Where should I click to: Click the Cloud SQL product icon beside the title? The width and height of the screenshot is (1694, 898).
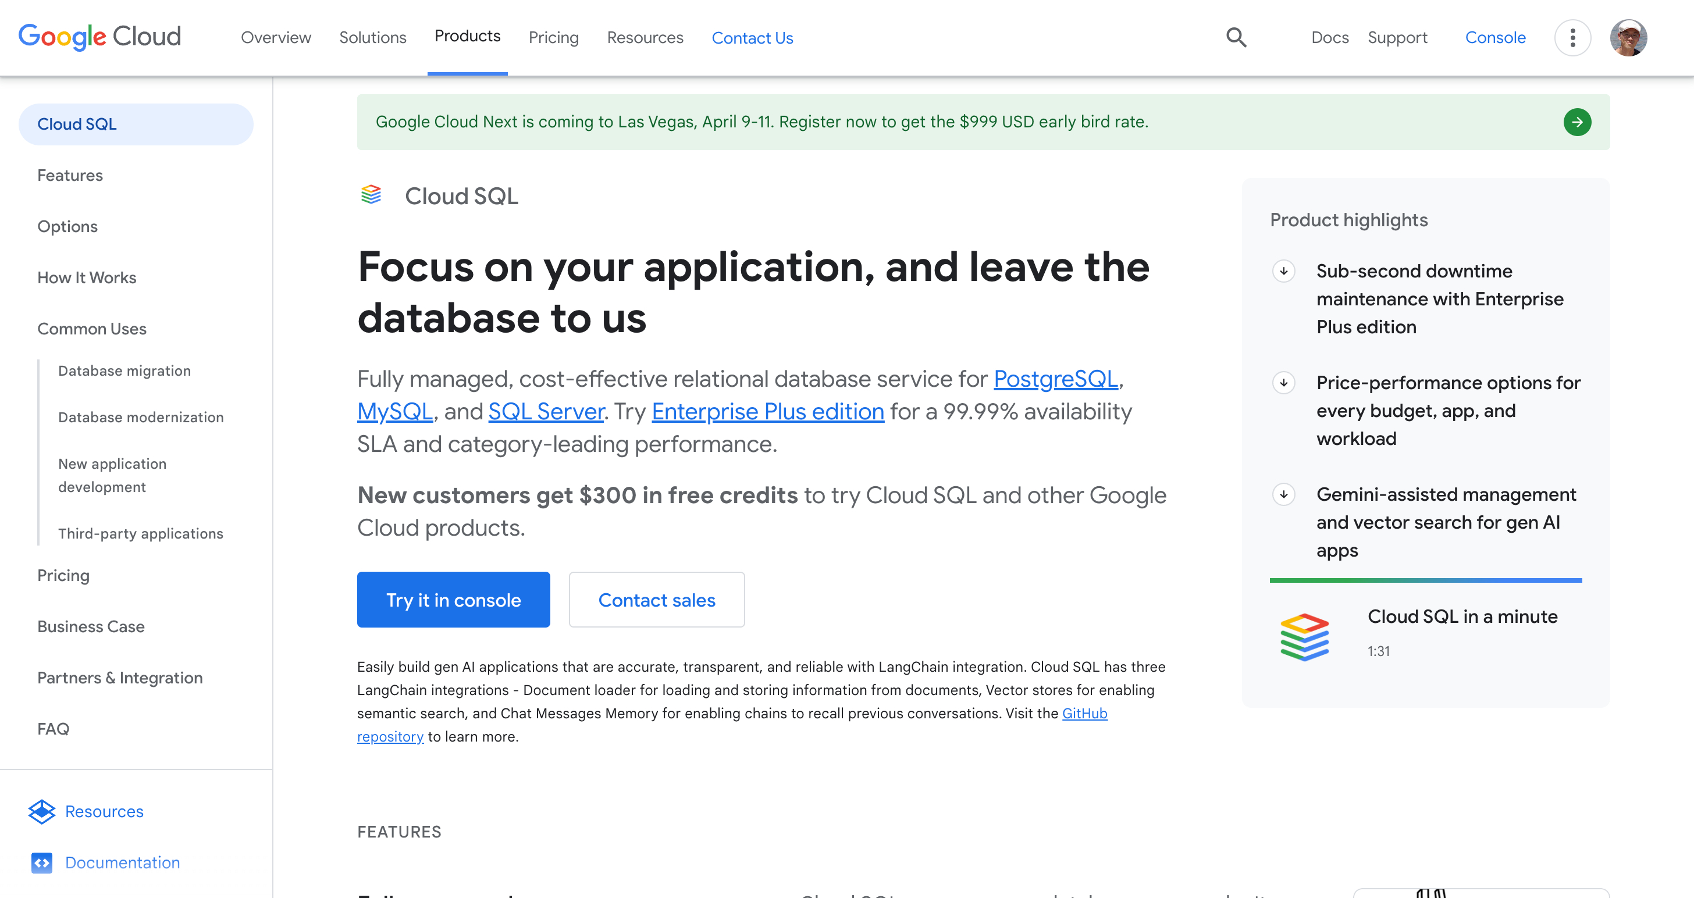tap(371, 195)
